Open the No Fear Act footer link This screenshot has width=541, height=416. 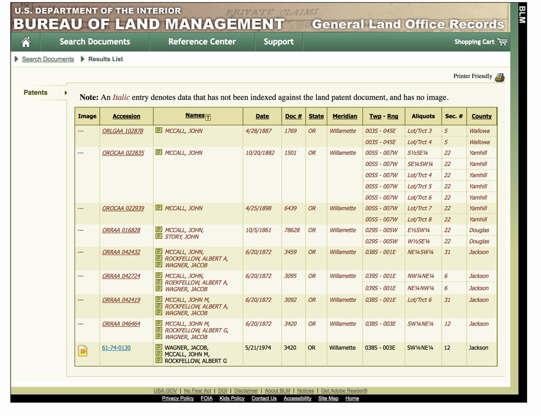pyautogui.click(x=198, y=391)
